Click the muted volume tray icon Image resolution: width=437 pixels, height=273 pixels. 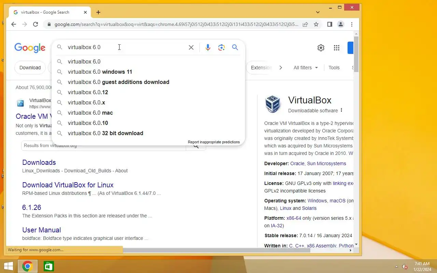click(x=405, y=267)
